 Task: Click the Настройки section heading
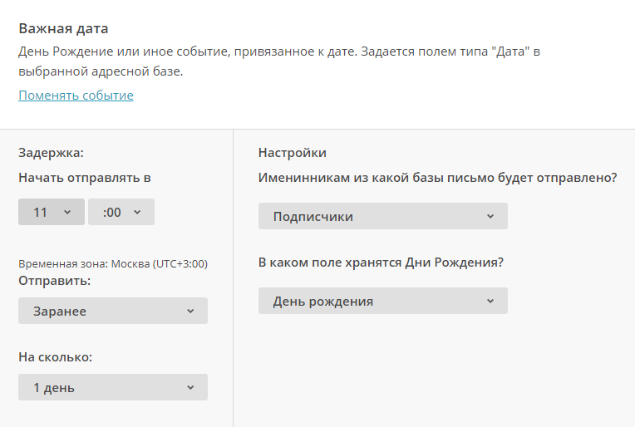(x=293, y=153)
